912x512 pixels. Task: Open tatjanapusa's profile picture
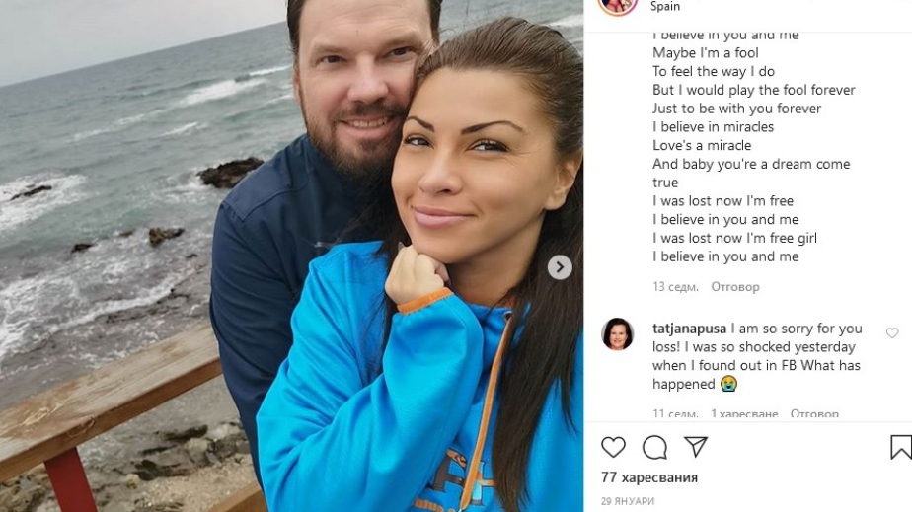[x=617, y=334]
